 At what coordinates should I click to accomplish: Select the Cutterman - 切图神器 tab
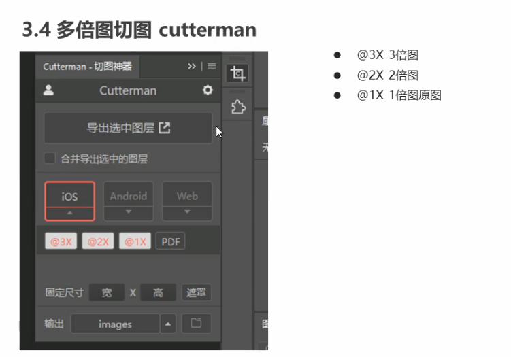87,67
